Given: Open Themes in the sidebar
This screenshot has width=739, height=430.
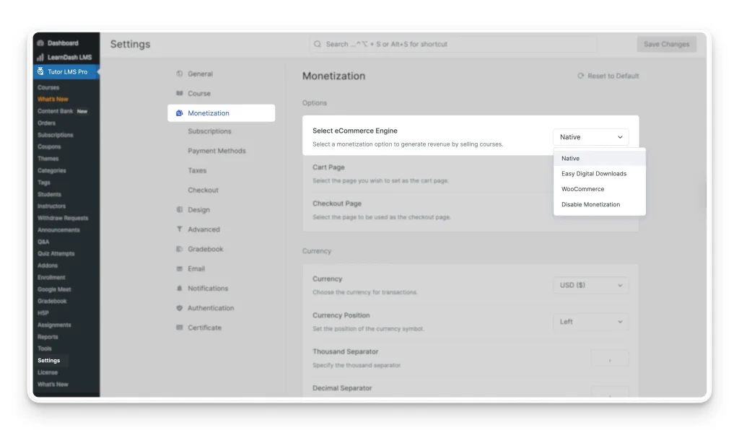Looking at the screenshot, I should point(48,159).
